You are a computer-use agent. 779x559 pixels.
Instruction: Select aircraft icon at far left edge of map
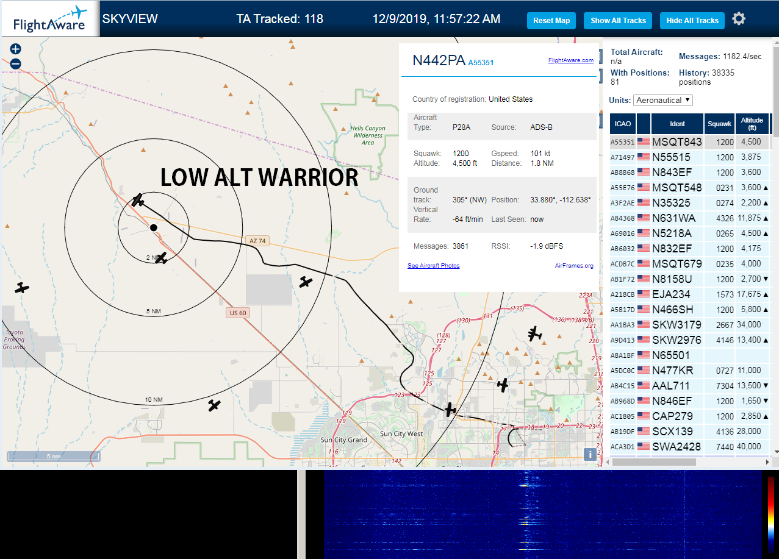click(22, 288)
